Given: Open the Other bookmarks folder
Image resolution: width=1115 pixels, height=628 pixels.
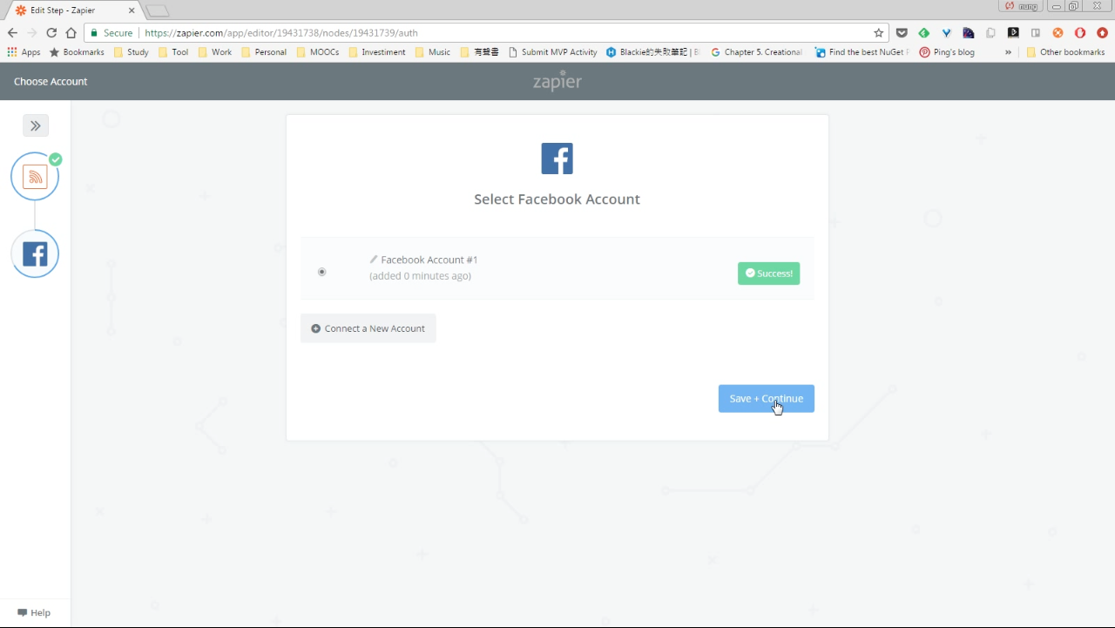Looking at the screenshot, I should [1065, 52].
